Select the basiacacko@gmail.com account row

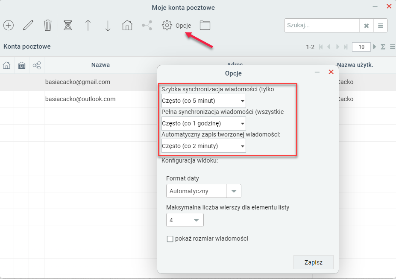pos(78,82)
